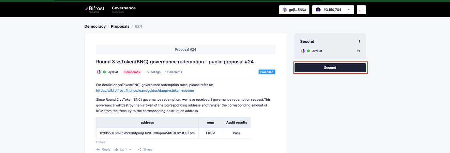Viewport: 450px width, 153px height.
Task: Click the Proposed status badge
Action: click(267, 72)
